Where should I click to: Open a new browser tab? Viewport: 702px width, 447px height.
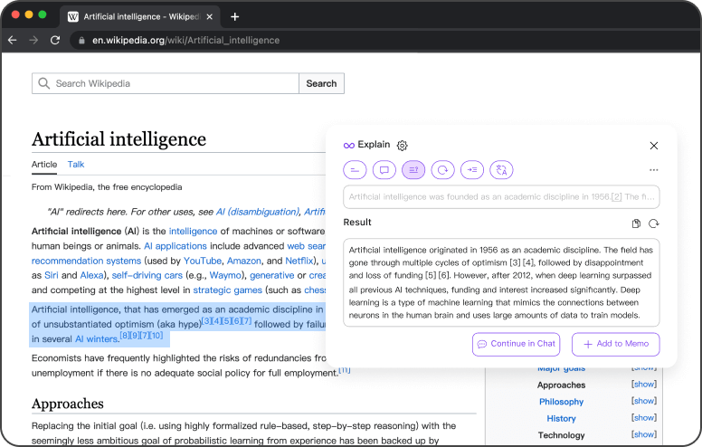(x=235, y=16)
